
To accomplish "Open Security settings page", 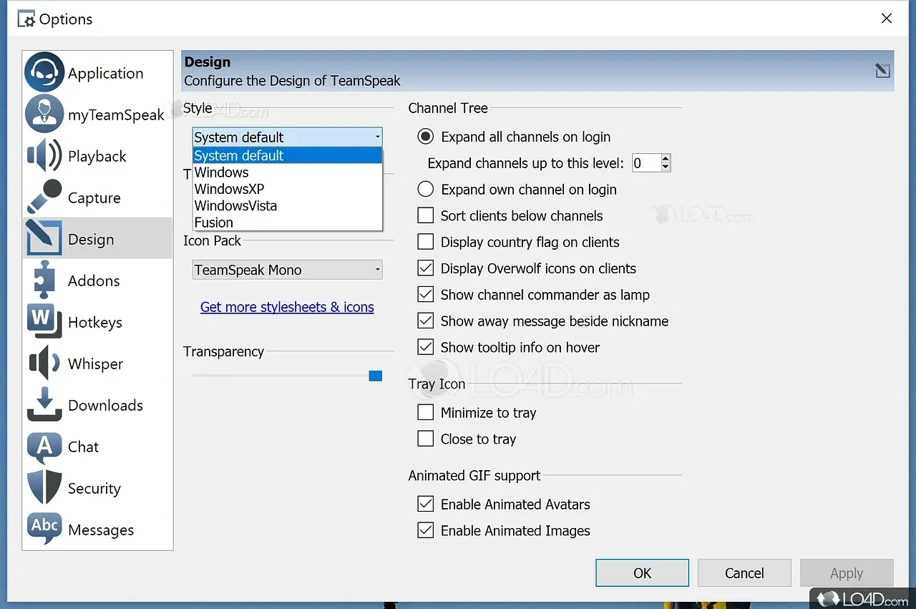I will point(97,488).
